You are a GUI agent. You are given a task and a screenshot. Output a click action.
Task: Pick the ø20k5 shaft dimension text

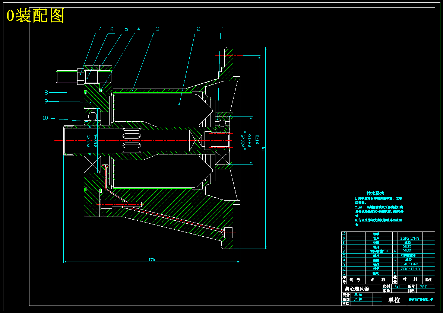tap(243, 140)
